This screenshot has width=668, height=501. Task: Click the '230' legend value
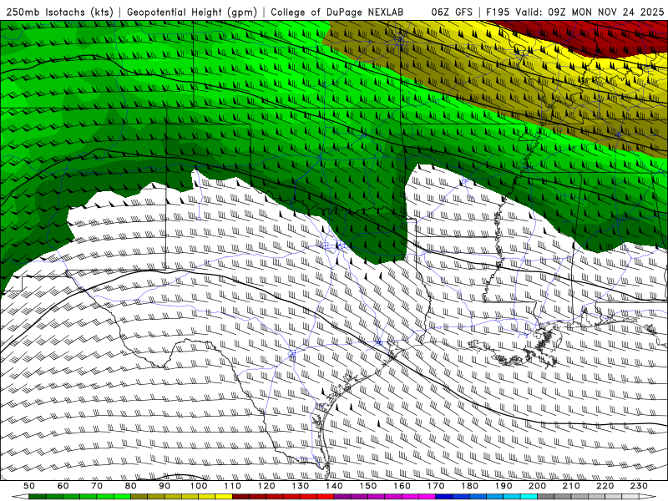[639, 486]
